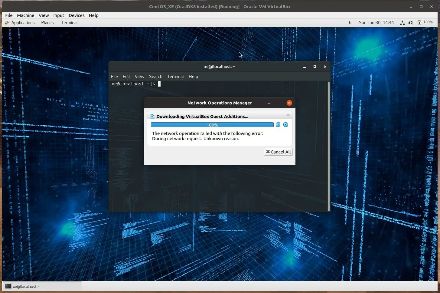Open the CentOS Applications menu

pyautogui.click(x=23, y=23)
